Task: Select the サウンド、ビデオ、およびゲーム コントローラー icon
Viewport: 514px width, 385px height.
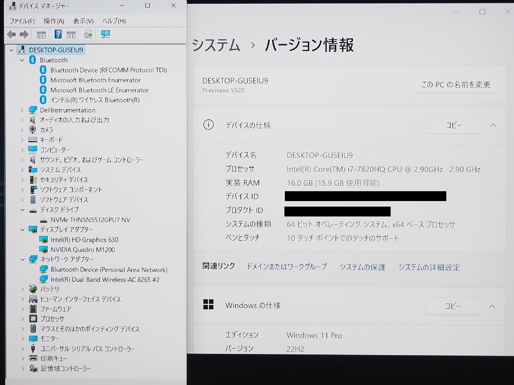Action: (x=33, y=160)
